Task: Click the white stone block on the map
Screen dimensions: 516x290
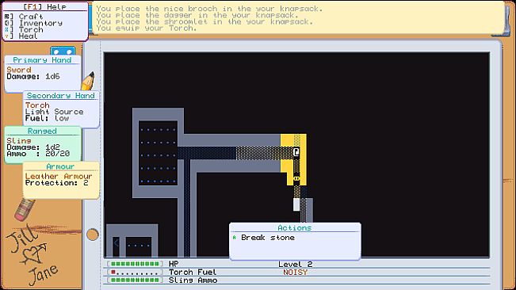Action: 296,204
